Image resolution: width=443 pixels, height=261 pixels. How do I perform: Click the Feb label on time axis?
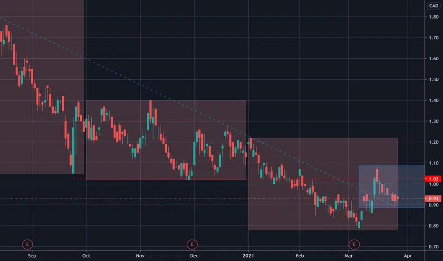pyautogui.click(x=300, y=256)
